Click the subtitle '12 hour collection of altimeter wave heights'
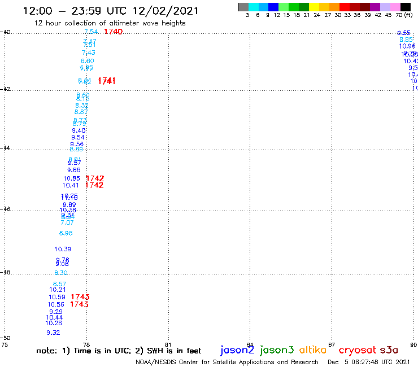The width and height of the screenshot is (418, 367). point(110,23)
